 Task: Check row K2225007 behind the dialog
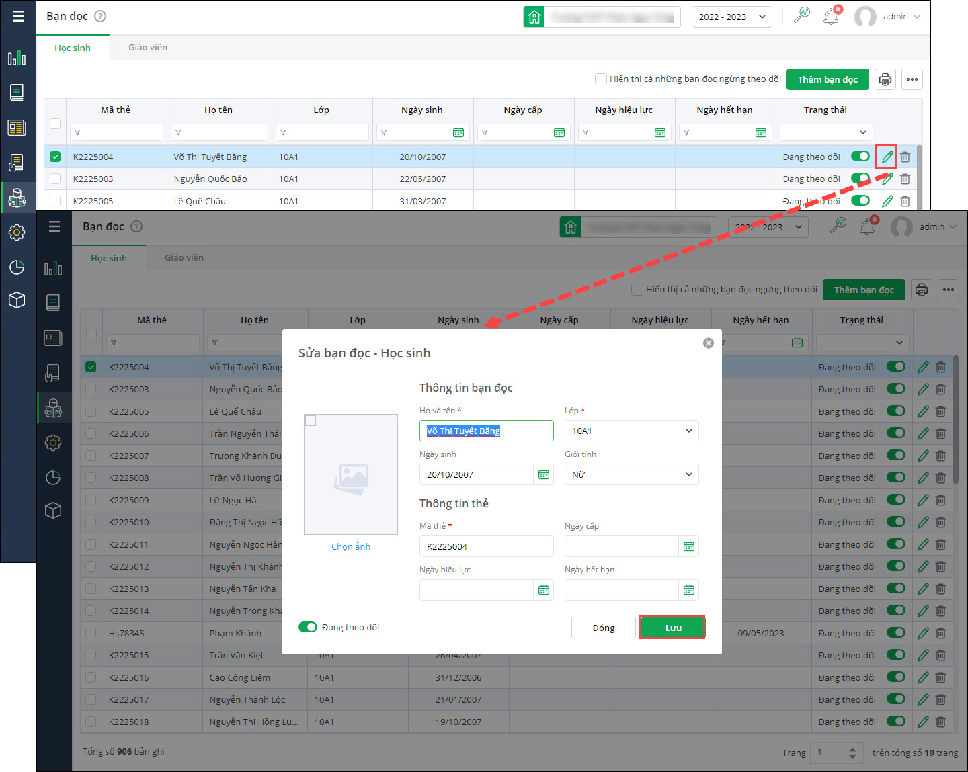click(x=91, y=456)
